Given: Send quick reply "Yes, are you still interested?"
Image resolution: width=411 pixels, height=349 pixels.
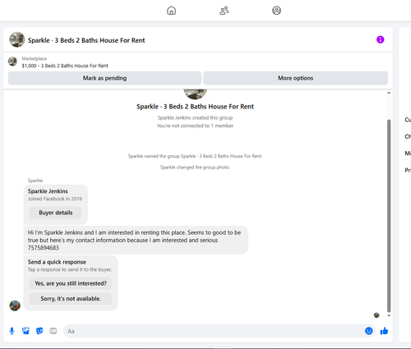Looking at the screenshot, I should [71, 283].
